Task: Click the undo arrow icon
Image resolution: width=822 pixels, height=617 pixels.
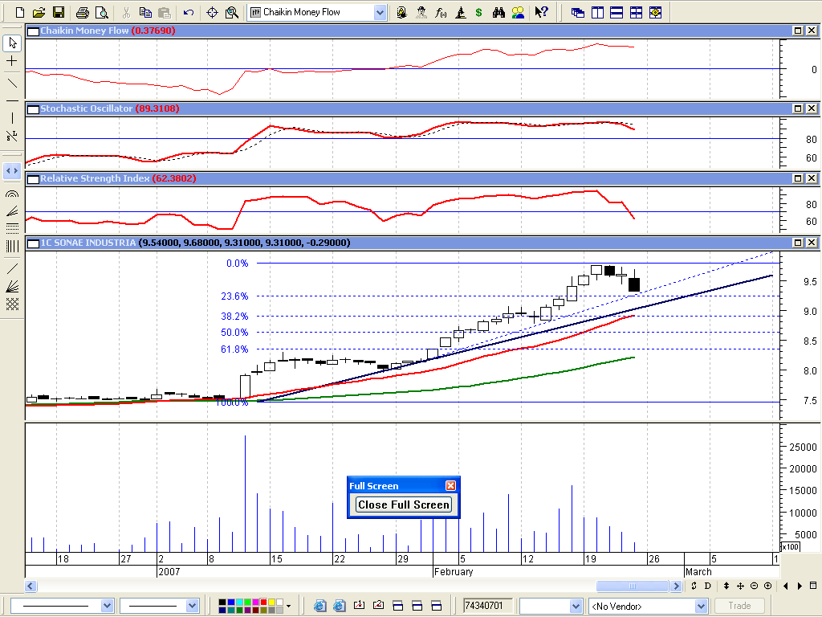Action: (x=188, y=12)
